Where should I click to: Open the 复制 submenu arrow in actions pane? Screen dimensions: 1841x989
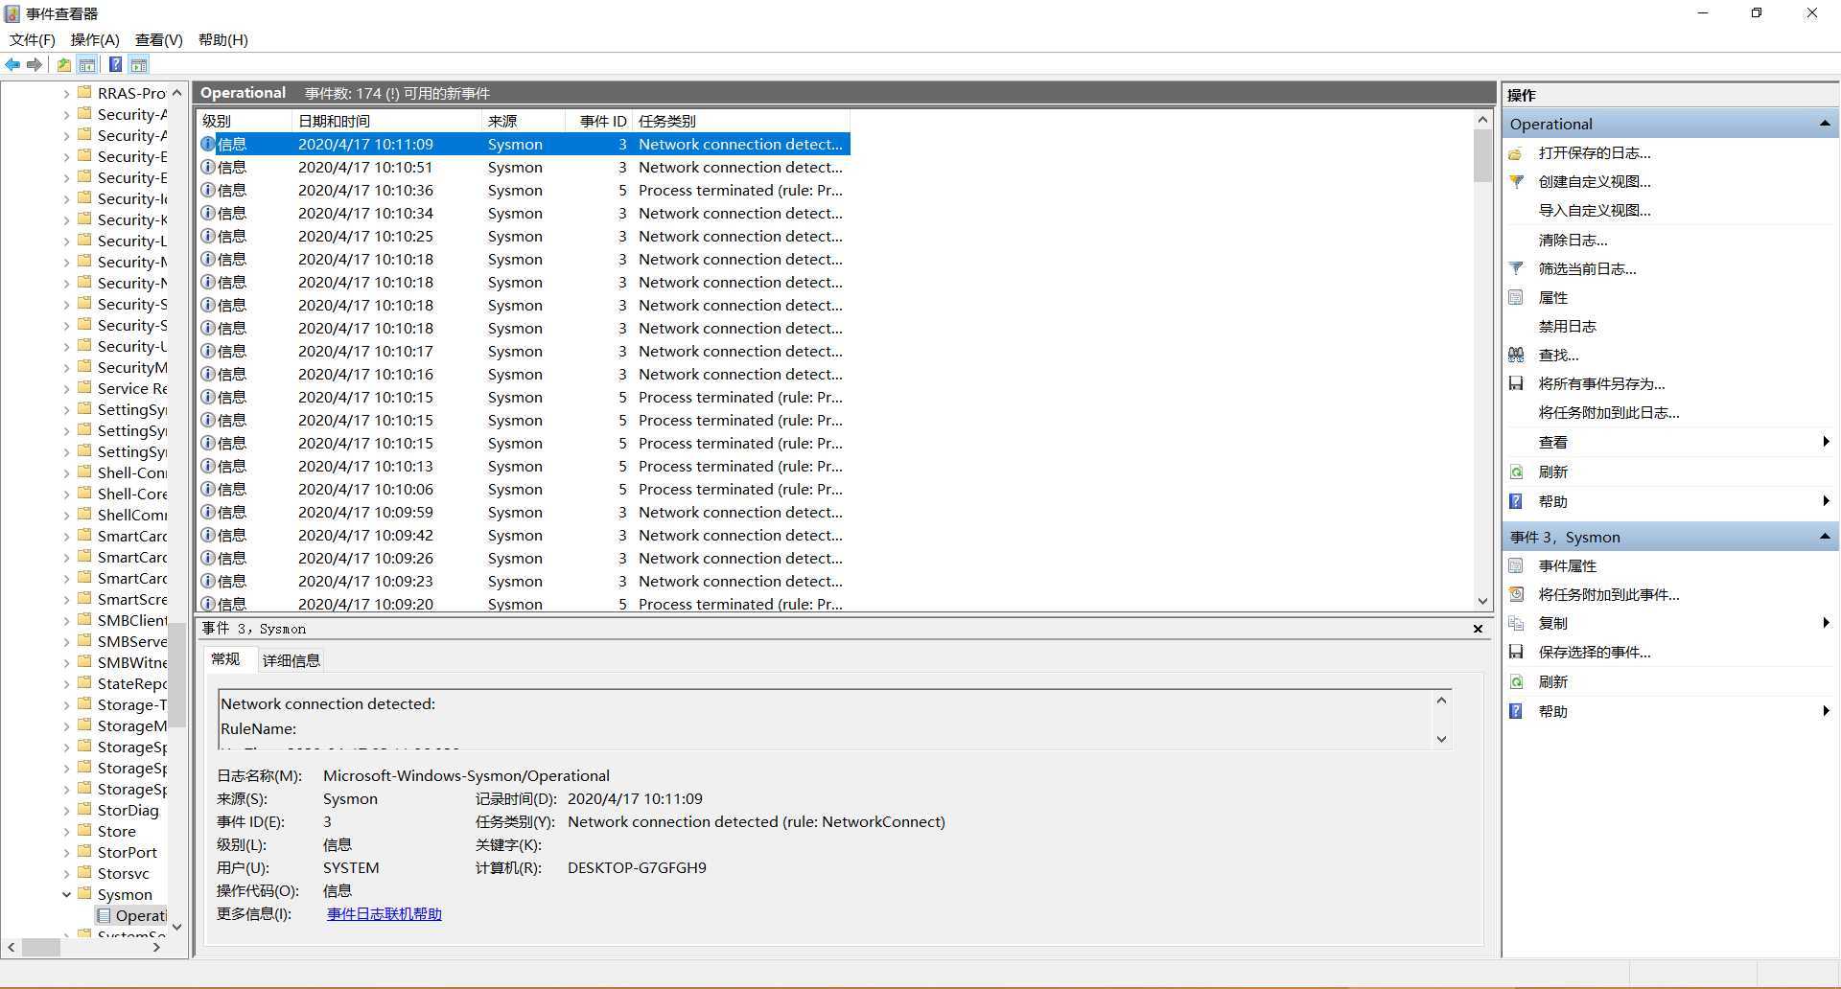pos(1826,623)
